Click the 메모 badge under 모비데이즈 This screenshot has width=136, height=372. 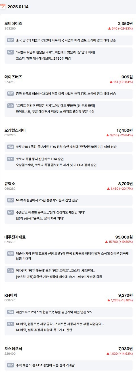pyautogui.click(x=11, y=40)
